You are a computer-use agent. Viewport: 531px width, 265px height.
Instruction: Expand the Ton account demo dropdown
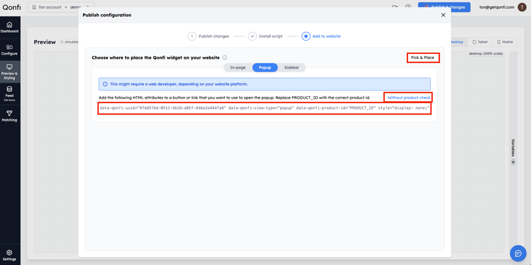coord(61,7)
